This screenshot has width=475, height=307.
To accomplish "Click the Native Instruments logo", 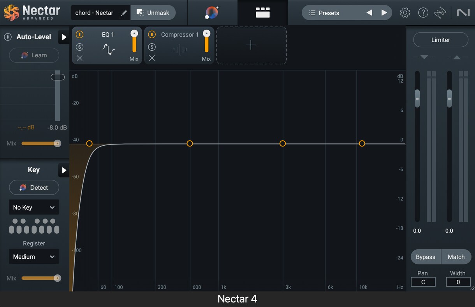I will [463, 13].
